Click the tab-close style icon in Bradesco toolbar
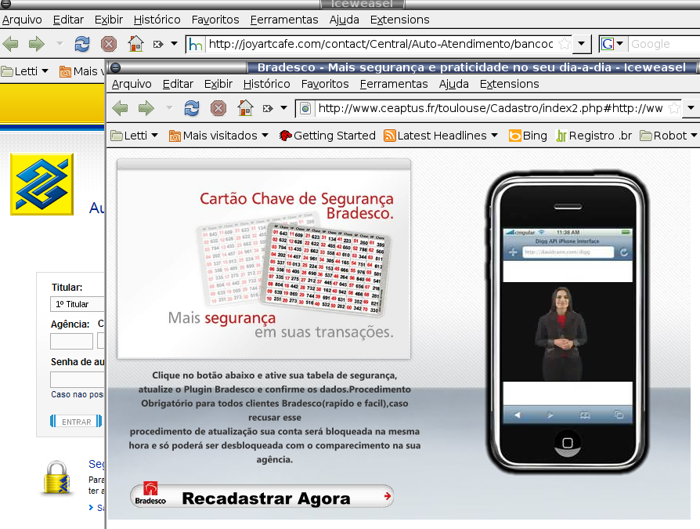Screen dimensions: 700x529 pyautogui.click(x=268, y=108)
